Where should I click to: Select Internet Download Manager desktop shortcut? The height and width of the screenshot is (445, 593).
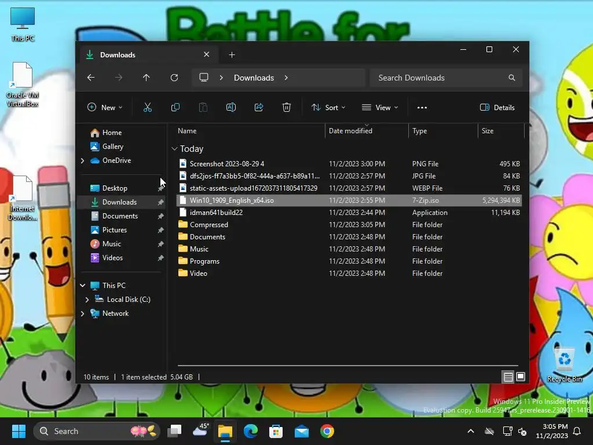pos(23,198)
